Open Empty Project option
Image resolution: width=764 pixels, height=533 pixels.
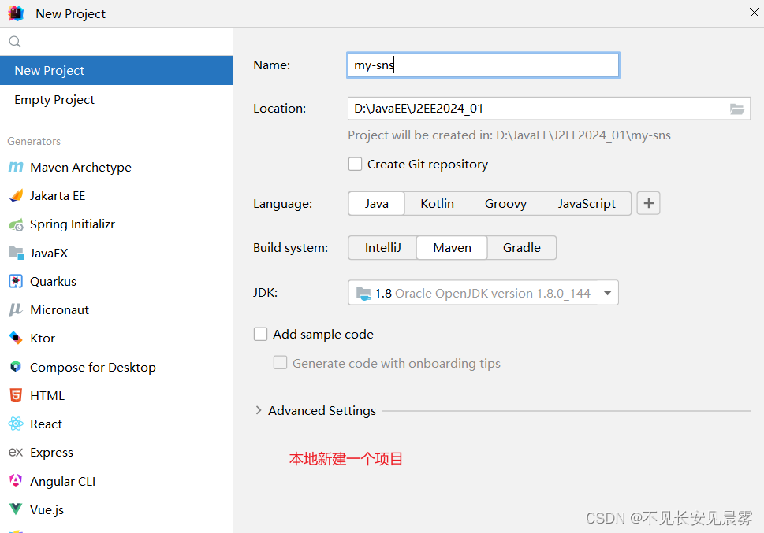pos(117,99)
